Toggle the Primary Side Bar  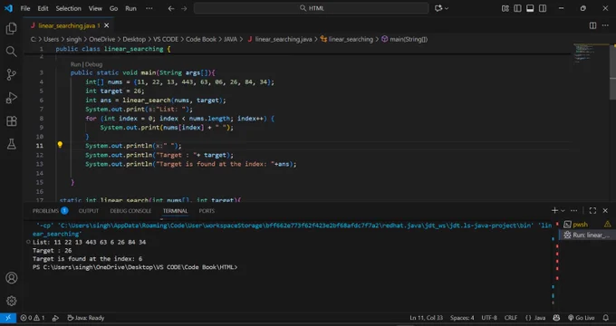point(517,8)
